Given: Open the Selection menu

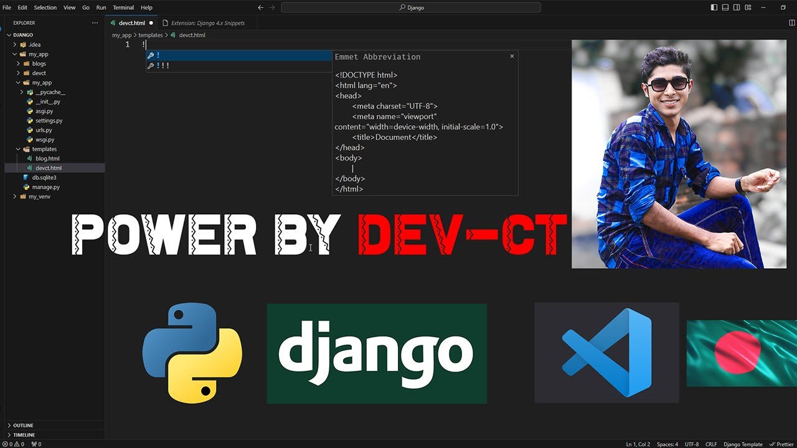Looking at the screenshot, I should coord(45,7).
